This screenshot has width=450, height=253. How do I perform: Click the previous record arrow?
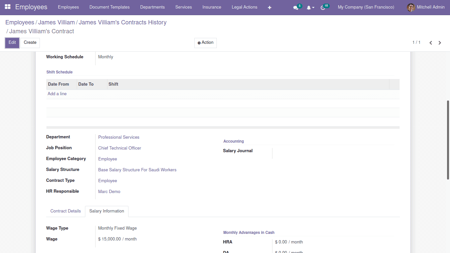[x=431, y=42]
